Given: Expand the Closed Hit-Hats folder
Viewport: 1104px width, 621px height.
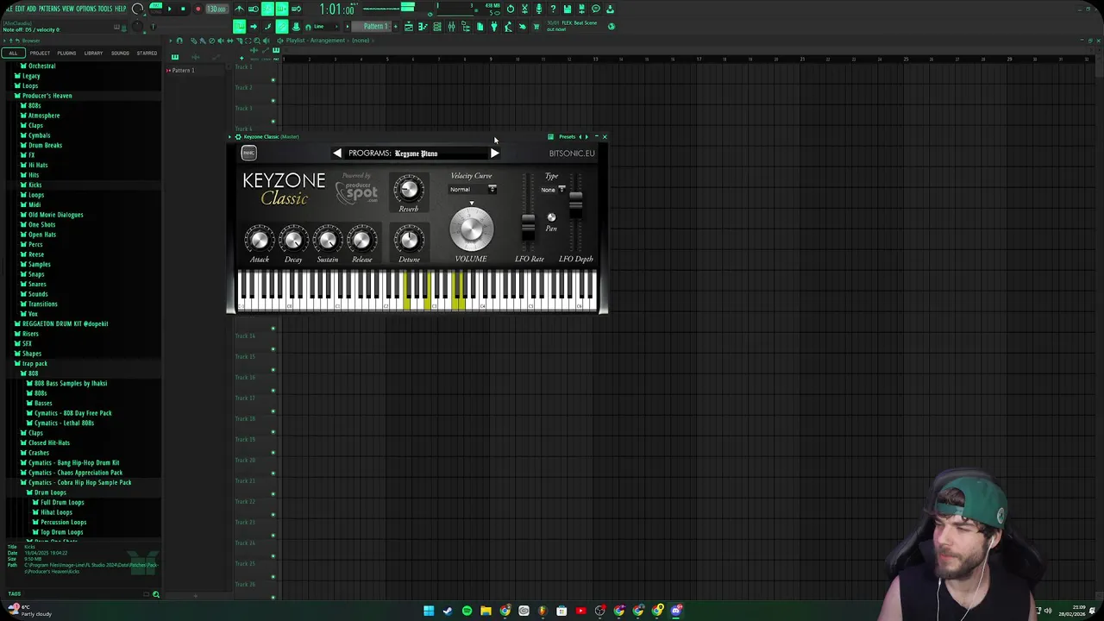Looking at the screenshot, I should [x=48, y=442].
